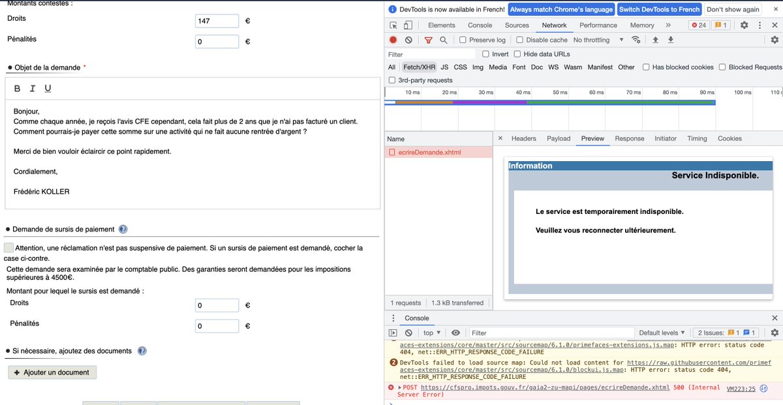Screen dimensions: 783x405
Task: Click Ajouter un document button
Action: 52,372
